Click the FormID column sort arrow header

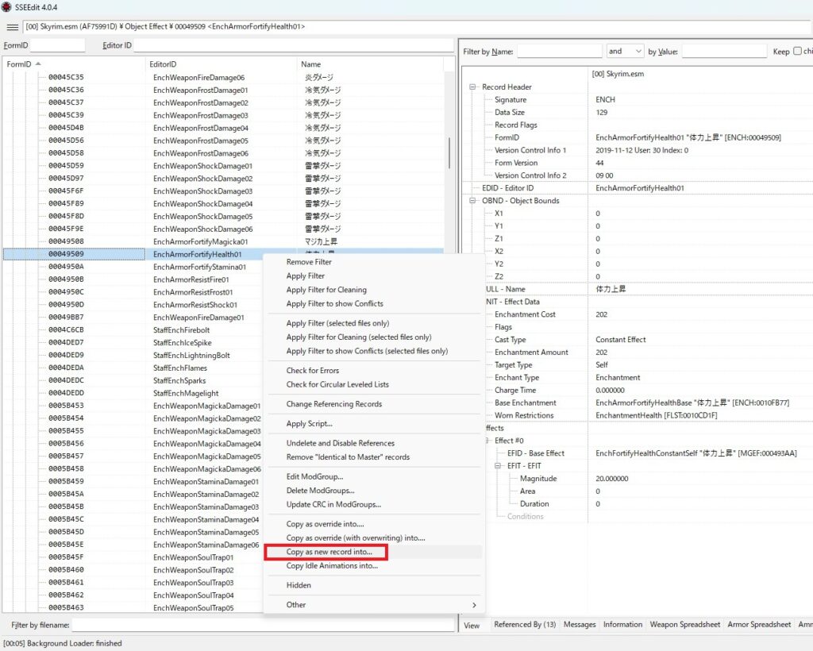pyautogui.click(x=38, y=64)
